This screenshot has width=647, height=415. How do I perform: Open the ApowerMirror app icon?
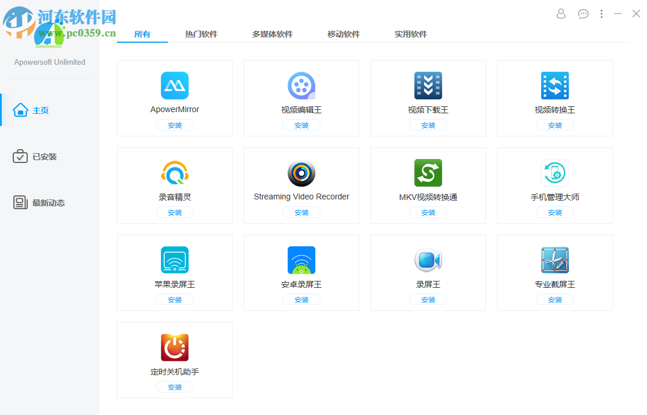coord(175,86)
